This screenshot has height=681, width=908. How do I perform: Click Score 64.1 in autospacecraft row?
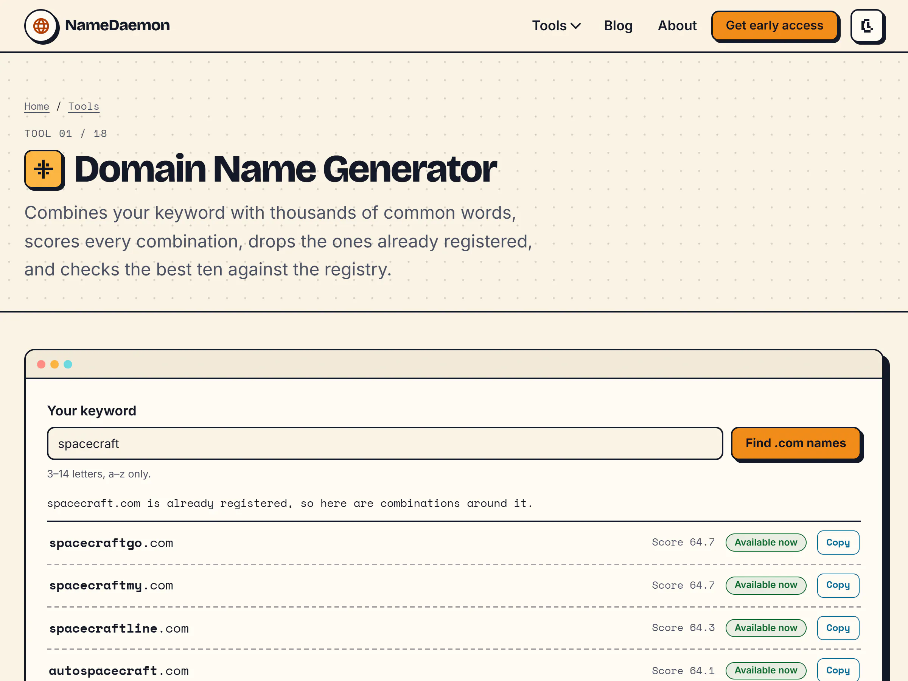tap(683, 670)
